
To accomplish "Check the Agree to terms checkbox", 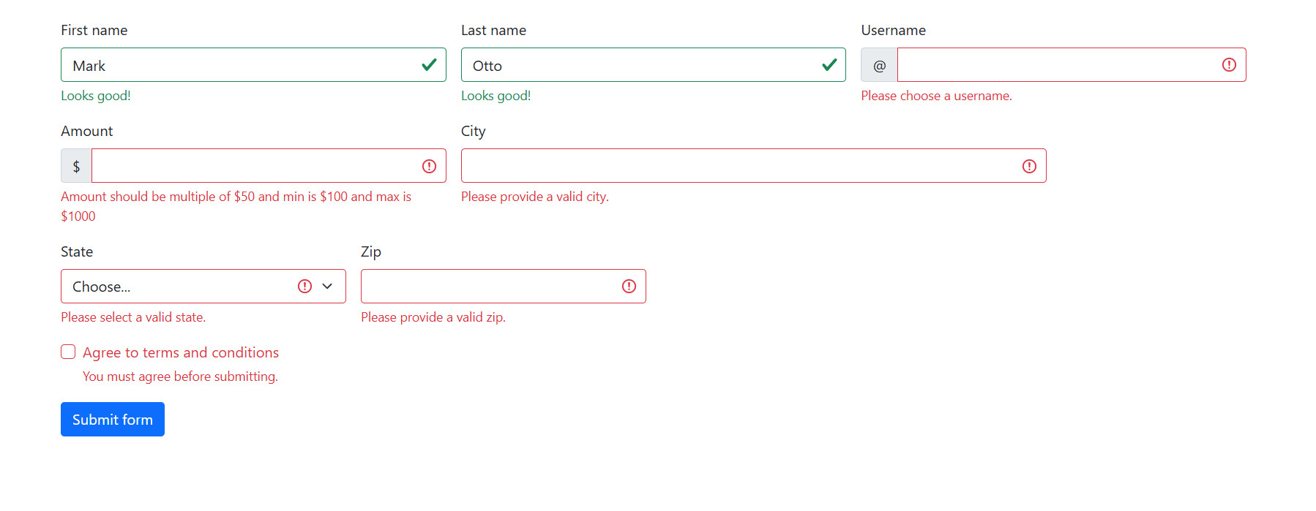I will 68,352.
